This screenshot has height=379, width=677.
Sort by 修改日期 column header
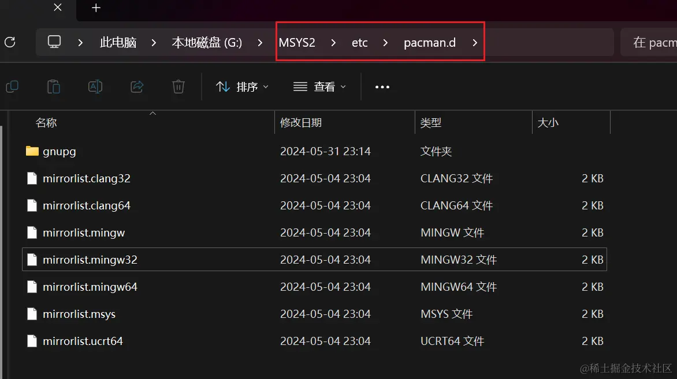(x=300, y=122)
